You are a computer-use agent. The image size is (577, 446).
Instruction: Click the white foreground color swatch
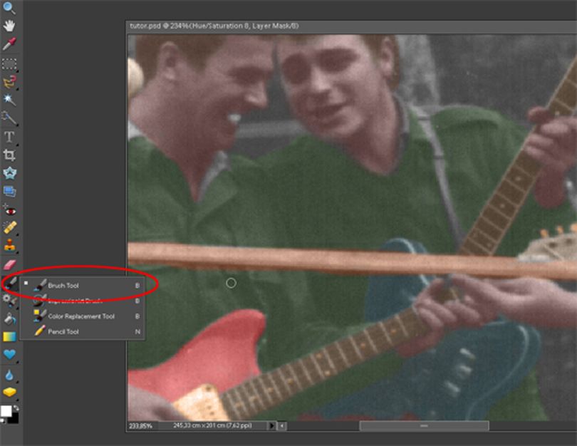[x=6, y=411]
